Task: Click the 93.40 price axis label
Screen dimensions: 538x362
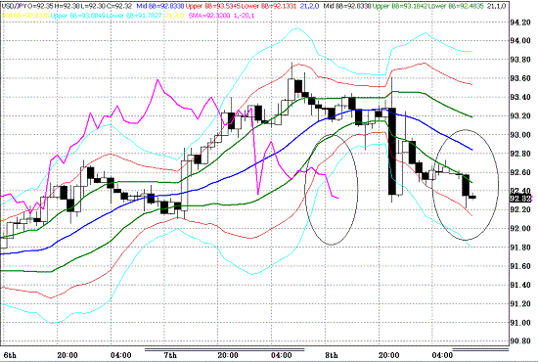Action: [520, 98]
